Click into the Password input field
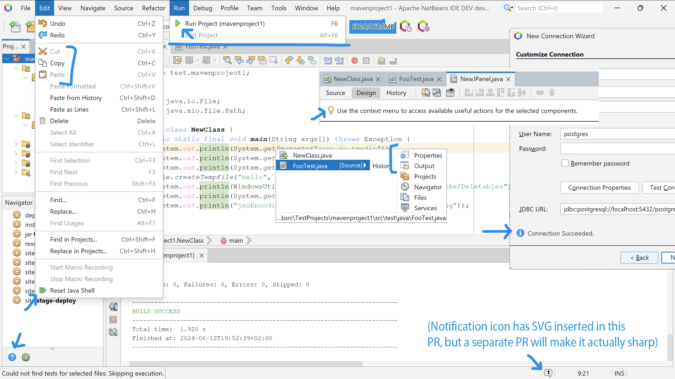Screen dimensions: 675x379 click(617, 149)
